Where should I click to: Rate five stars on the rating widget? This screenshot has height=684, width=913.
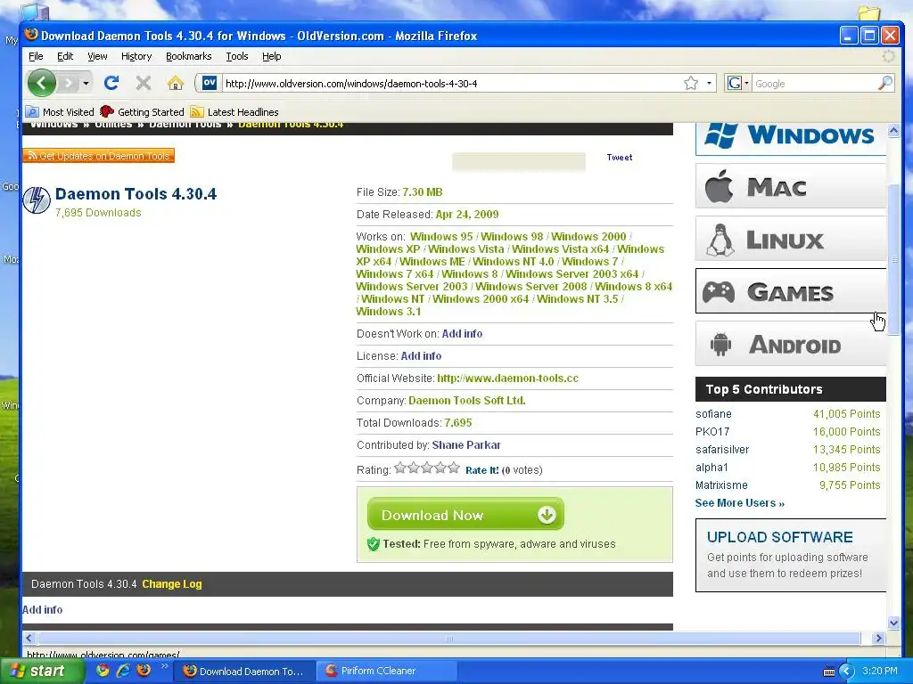click(454, 468)
